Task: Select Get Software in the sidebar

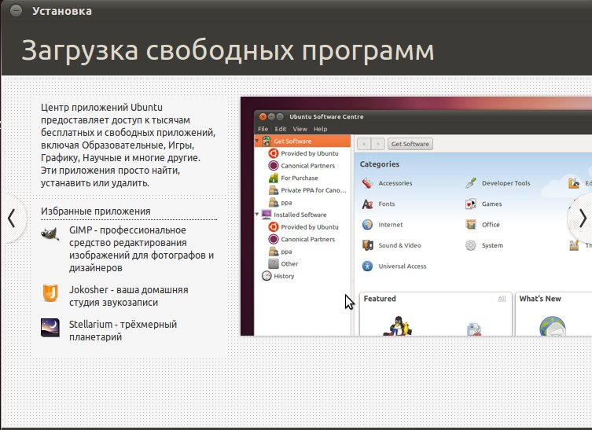Action: 303,141
